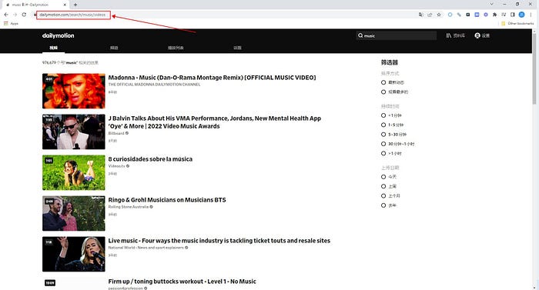Open the Apps bookmarks shortcut
Screen dimensions: 539x290
coord(11,23)
